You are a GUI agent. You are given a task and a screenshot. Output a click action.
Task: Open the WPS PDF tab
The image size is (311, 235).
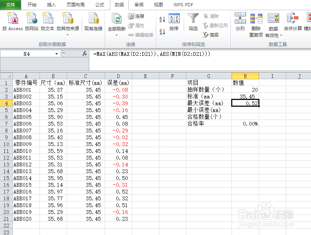click(183, 5)
